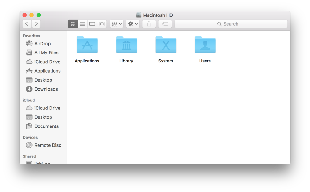Click the Downloads arrow icon
The image size is (310, 192).
29,89
